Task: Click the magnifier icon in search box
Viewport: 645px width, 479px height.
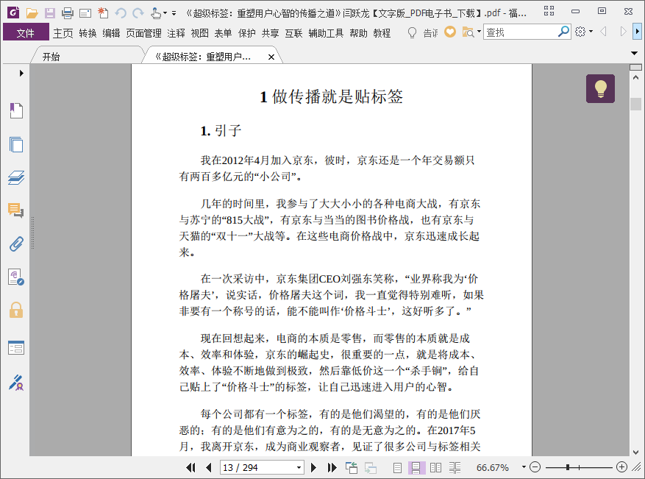Action: click(x=563, y=32)
